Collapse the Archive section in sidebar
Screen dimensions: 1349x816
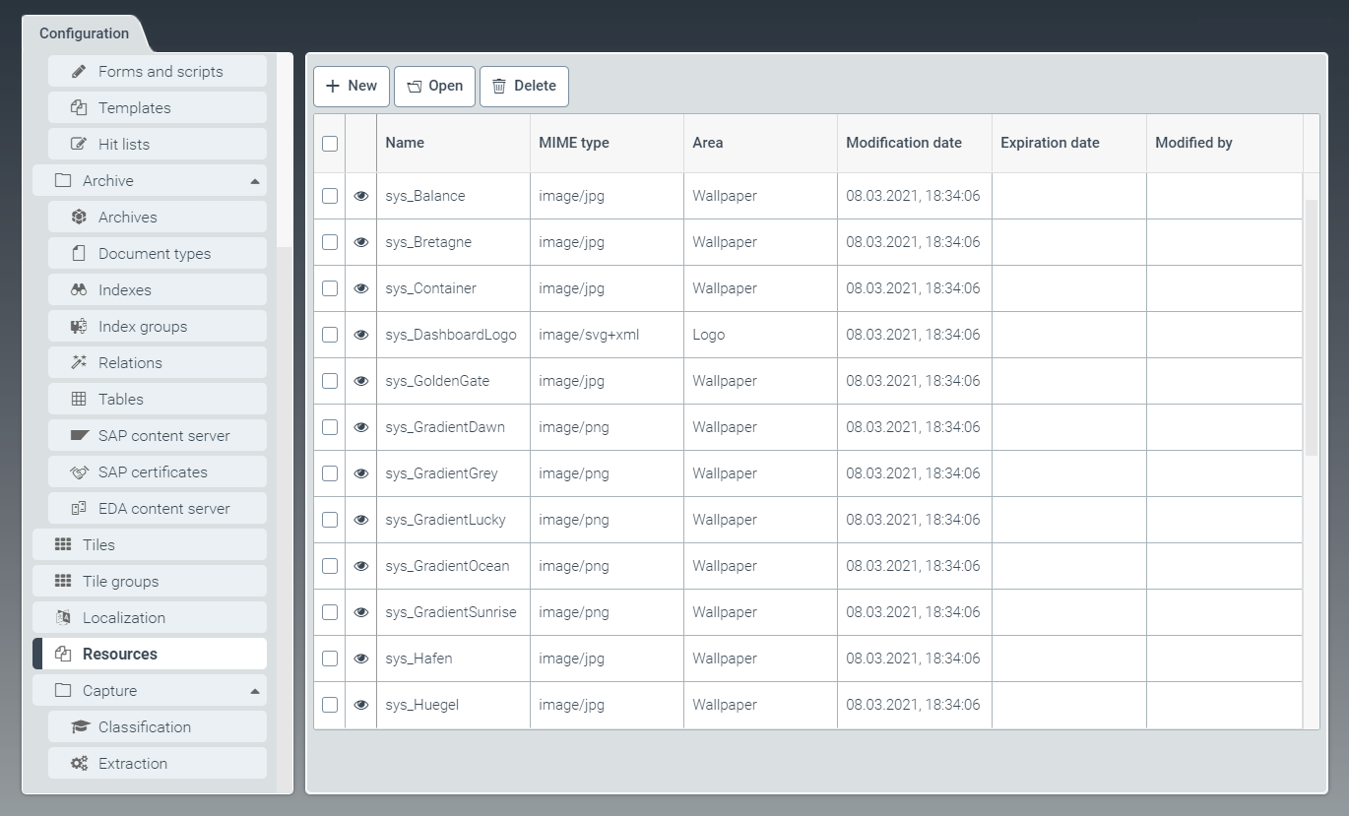pos(255,181)
